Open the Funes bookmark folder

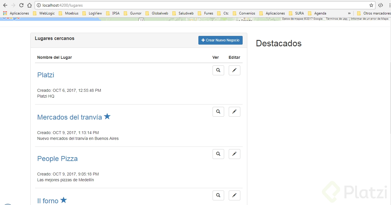[x=206, y=13]
